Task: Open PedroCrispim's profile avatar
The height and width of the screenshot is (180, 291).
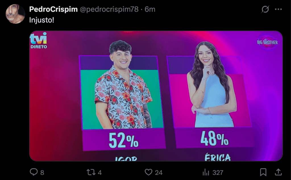Action: pos(15,14)
